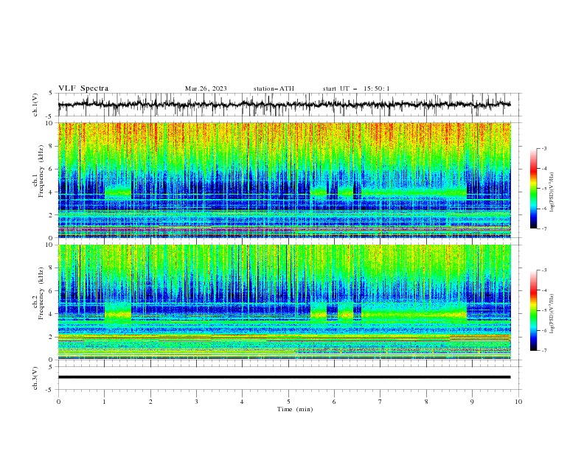
Task: Click the ch.2 "Frequency (kHz)" axis label
Action: coord(41,293)
